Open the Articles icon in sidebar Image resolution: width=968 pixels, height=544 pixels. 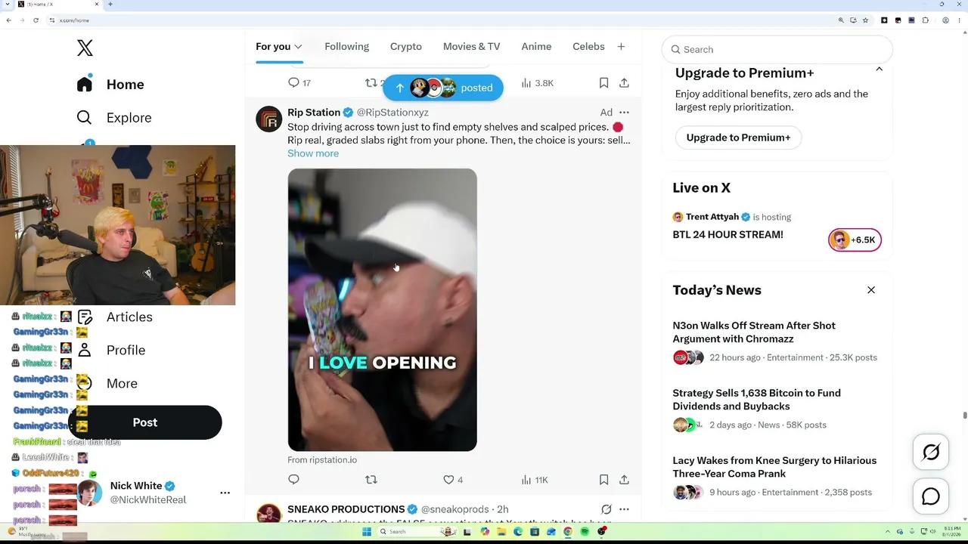click(85, 317)
